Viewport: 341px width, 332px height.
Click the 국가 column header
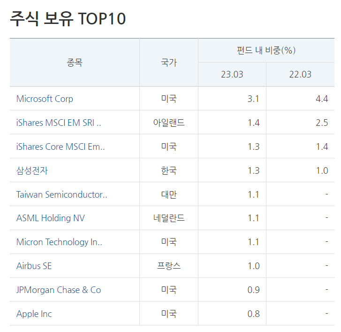point(169,63)
